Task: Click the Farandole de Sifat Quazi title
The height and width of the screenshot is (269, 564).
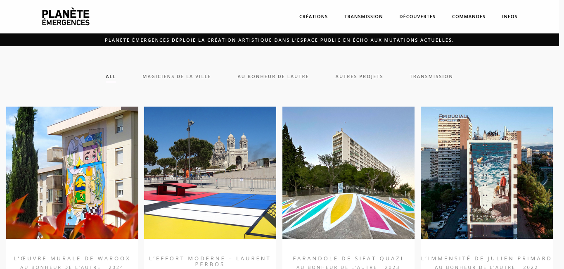Action: pyautogui.click(x=348, y=258)
